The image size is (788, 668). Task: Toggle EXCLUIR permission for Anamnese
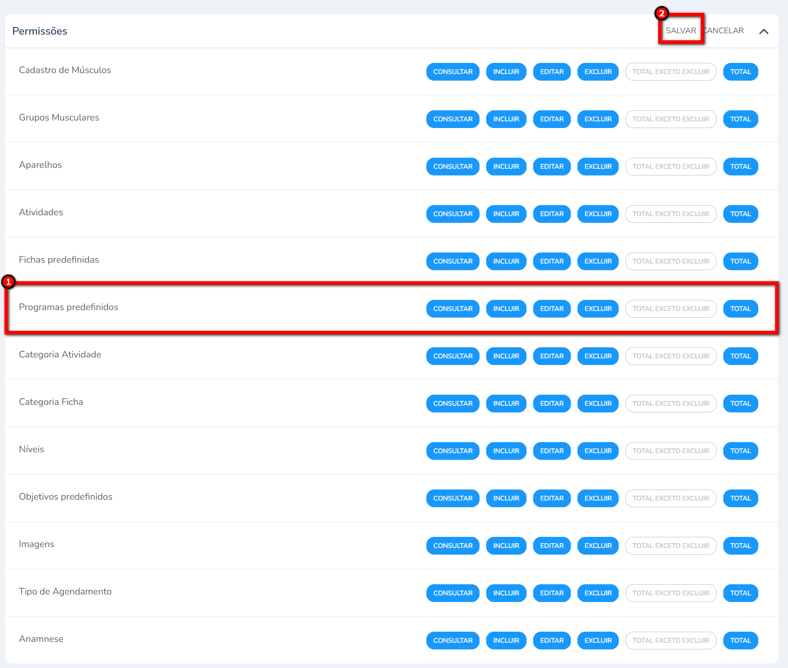click(597, 641)
